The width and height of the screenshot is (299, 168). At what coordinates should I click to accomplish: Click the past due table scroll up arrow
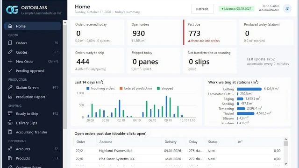tap(285, 139)
